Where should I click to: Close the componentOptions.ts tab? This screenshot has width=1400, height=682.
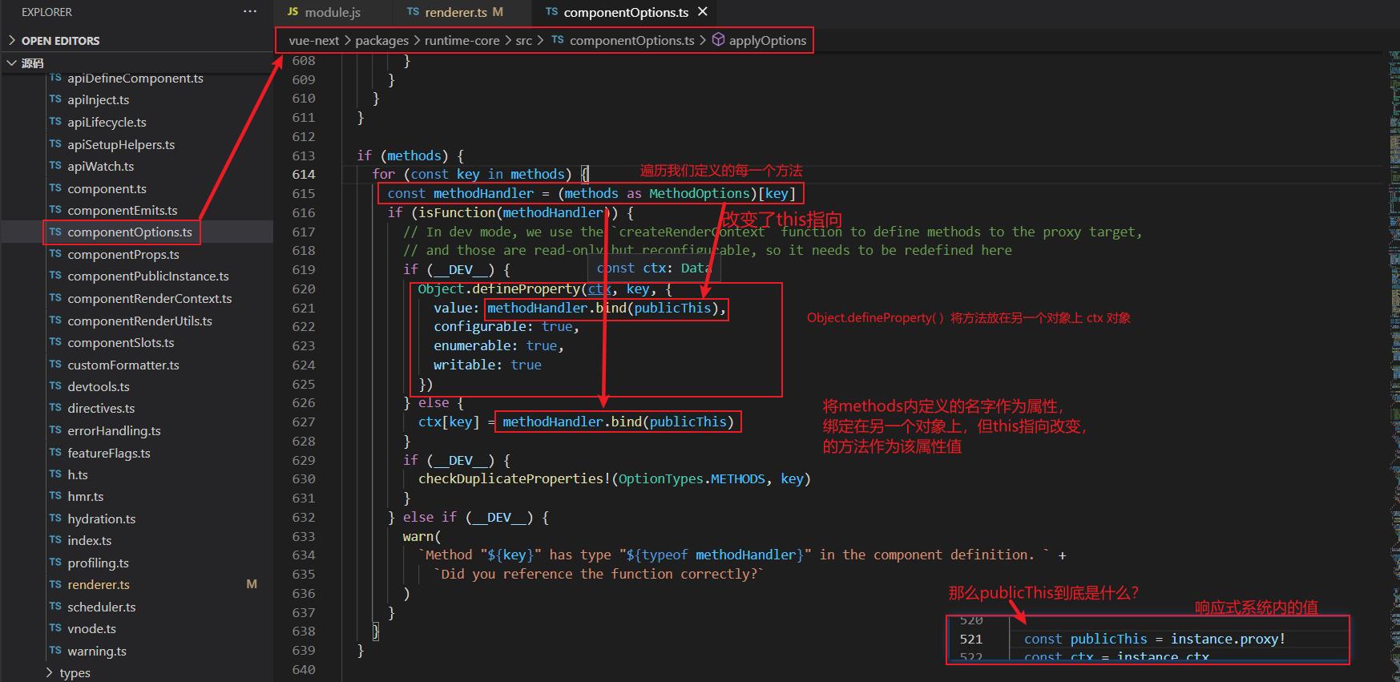(703, 12)
